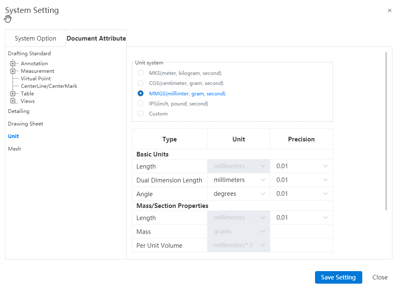Expand the Annotation tree node

(13, 64)
